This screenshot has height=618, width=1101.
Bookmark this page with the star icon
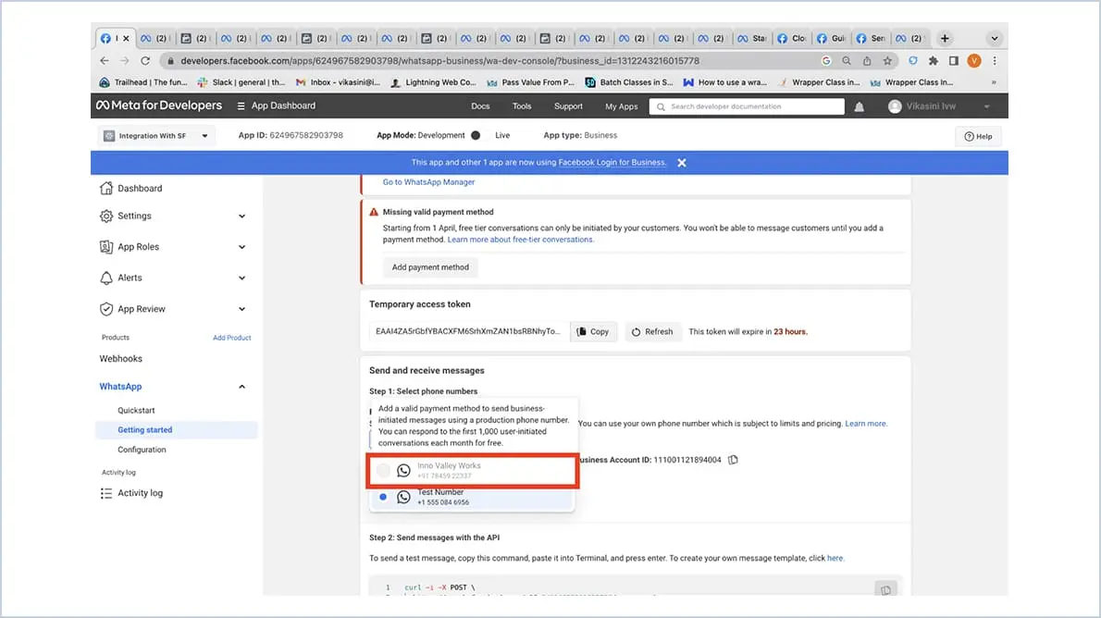887,61
